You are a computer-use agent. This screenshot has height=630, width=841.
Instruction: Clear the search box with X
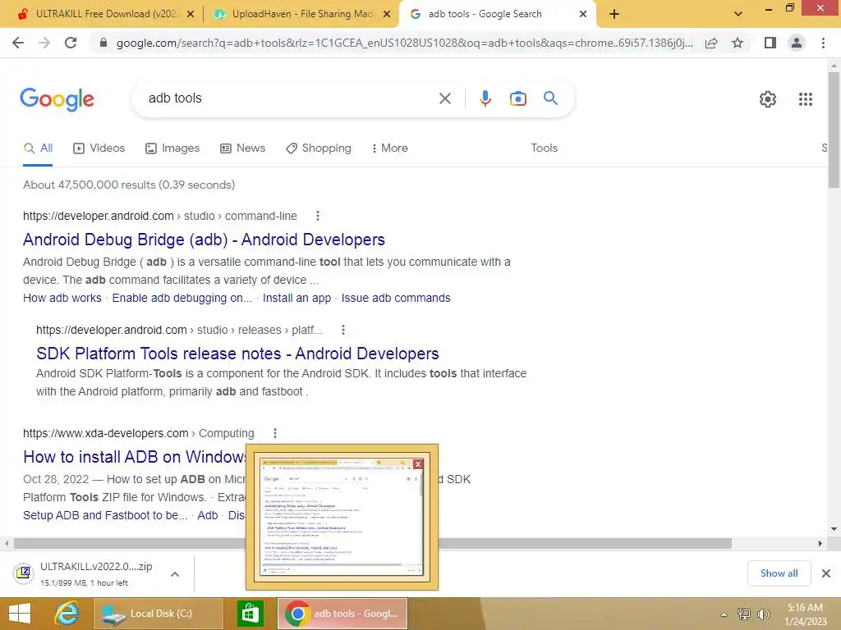coord(444,98)
